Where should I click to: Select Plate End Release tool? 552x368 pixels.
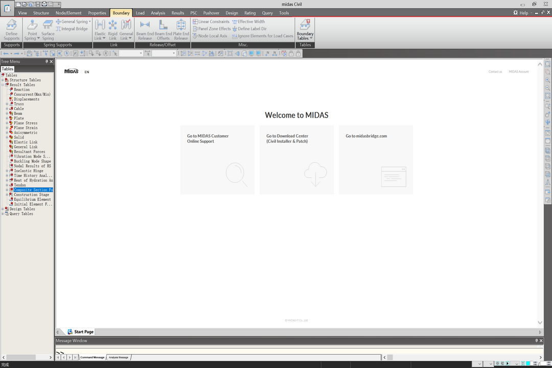click(x=181, y=30)
